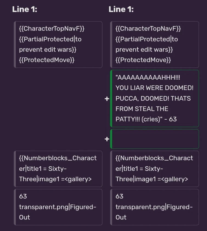Viewport: 207px width, 231px height.
Task: Click the left Numberblocks_Character title1 block
Action: click(x=58, y=169)
